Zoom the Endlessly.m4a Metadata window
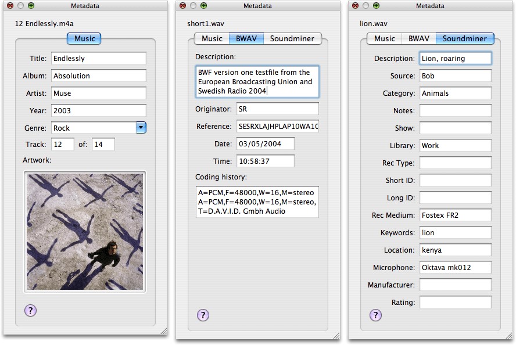This screenshot has height=345, width=516. click(31, 6)
